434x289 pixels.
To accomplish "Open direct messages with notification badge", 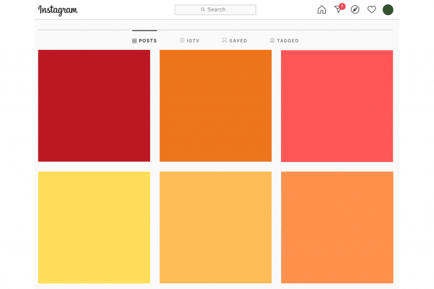I will (339, 9).
